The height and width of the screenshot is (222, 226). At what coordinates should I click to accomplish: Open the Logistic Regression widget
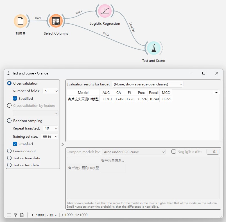[x=104, y=11]
